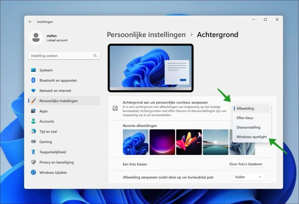Click the stefan Lokaal account name
Viewport: 299px width, 204px height.
(x=57, y=38)
